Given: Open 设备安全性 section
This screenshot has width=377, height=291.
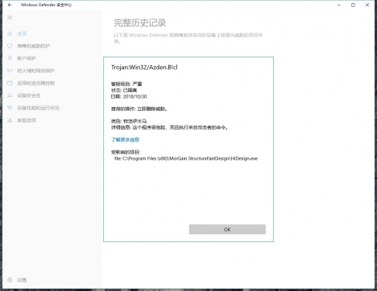Looking at the screenshot, I should (29, 95).
